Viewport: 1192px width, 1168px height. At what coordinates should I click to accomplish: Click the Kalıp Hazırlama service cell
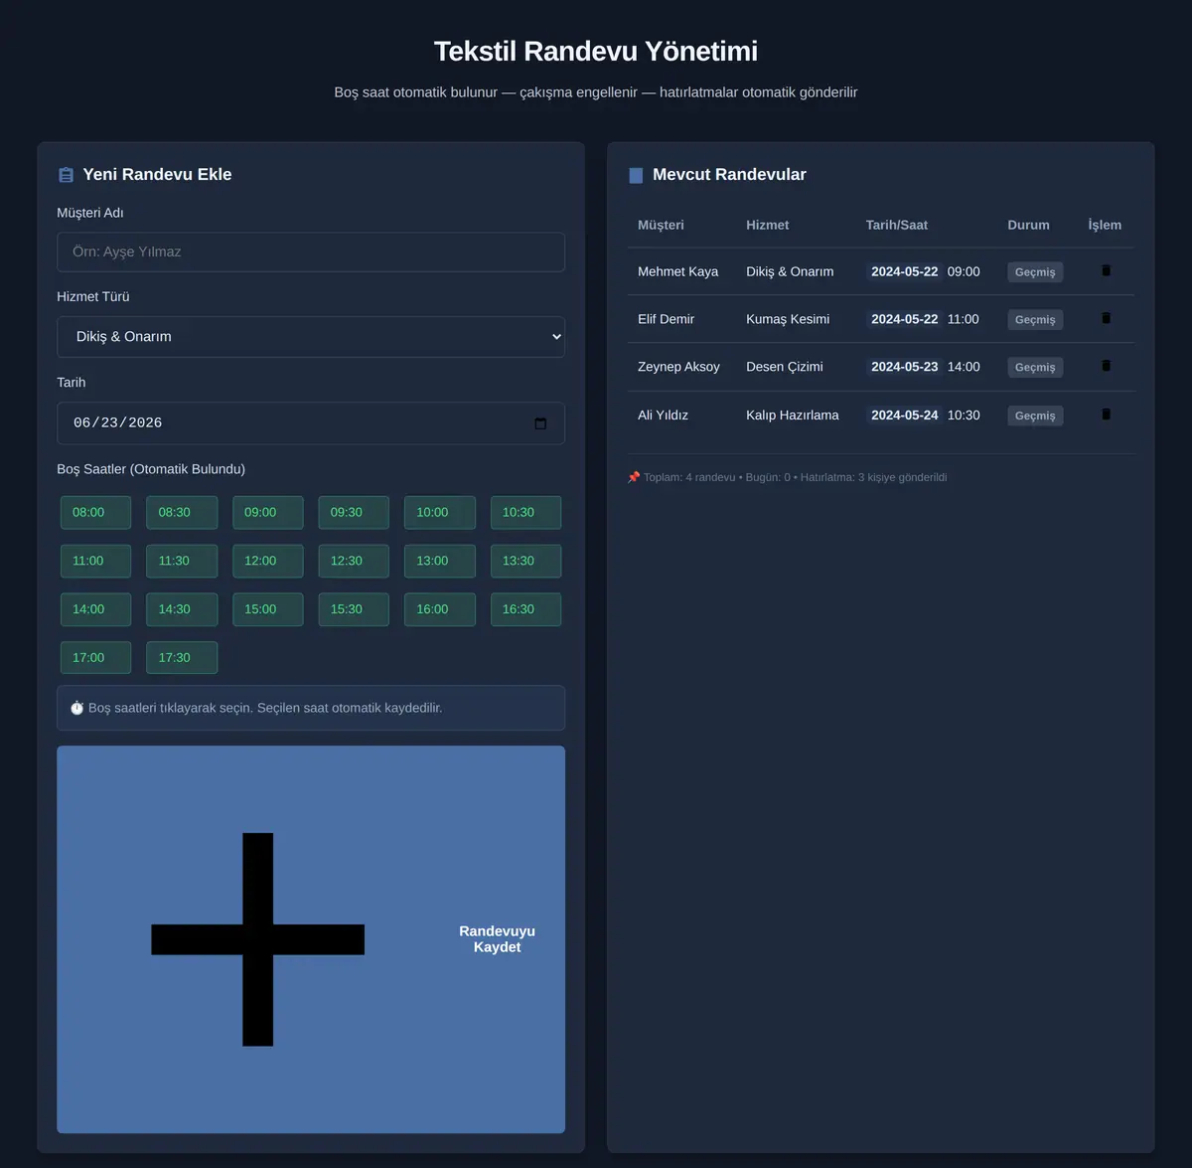pos(793,416)
